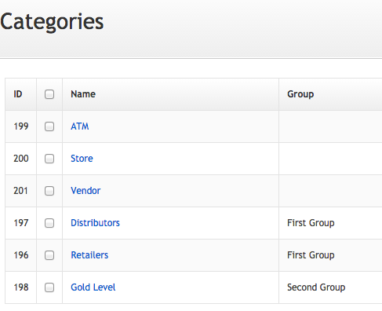Tick the Retailers row checkbox
This screenshot has width=382, height=311.
click(49, 255)
